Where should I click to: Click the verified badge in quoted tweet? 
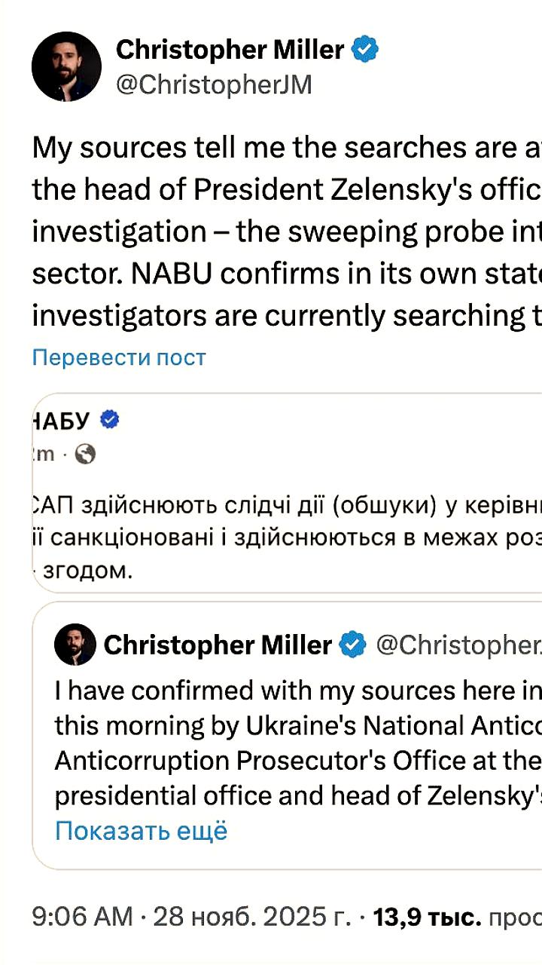(352, 645)
